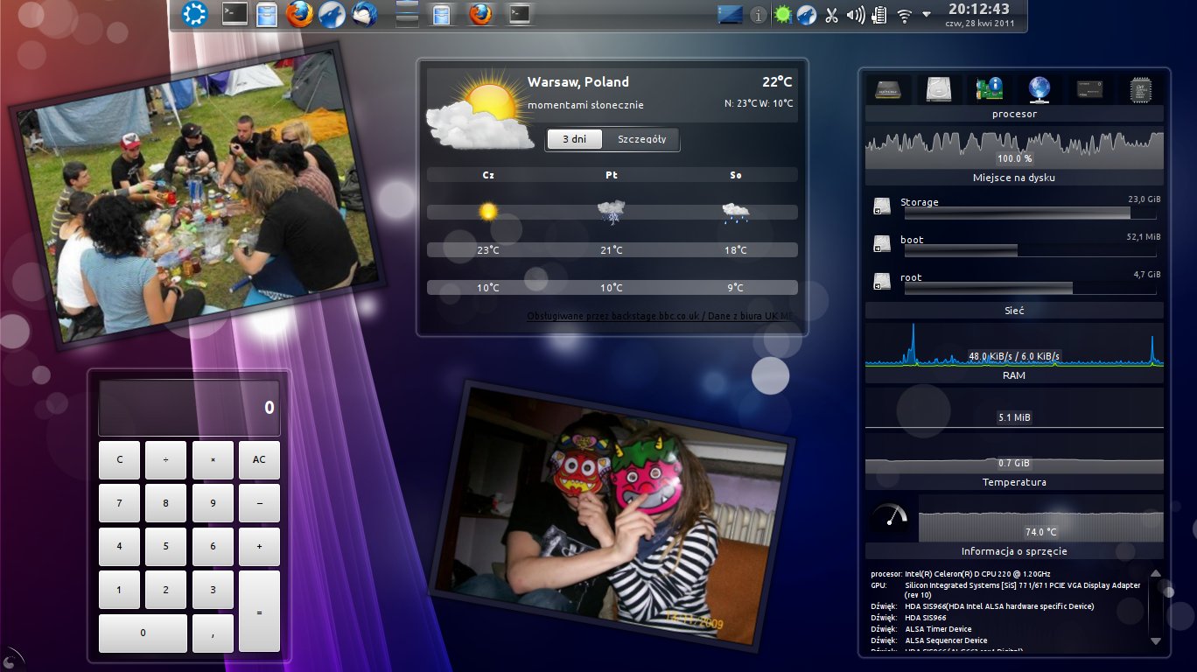Click the root disk usage bar

[x=1030, y=289]
